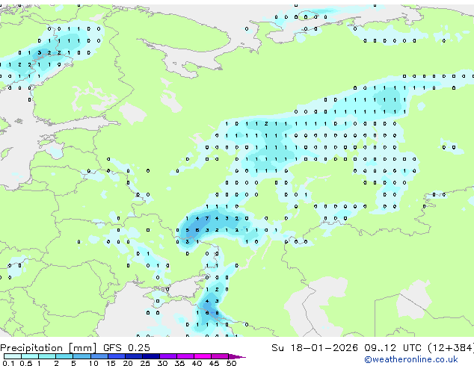Open the weatheronline.co.uk copyright link
This screenshot has height=366, width=474.
[410, 359]
